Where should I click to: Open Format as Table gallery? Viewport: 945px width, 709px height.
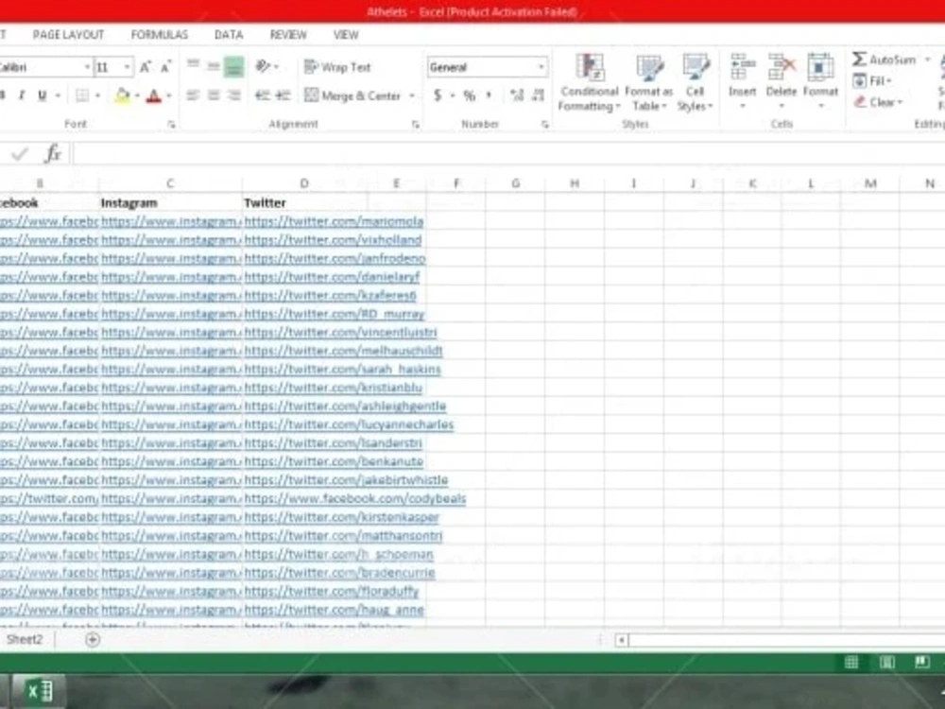(x=648, y=82)
